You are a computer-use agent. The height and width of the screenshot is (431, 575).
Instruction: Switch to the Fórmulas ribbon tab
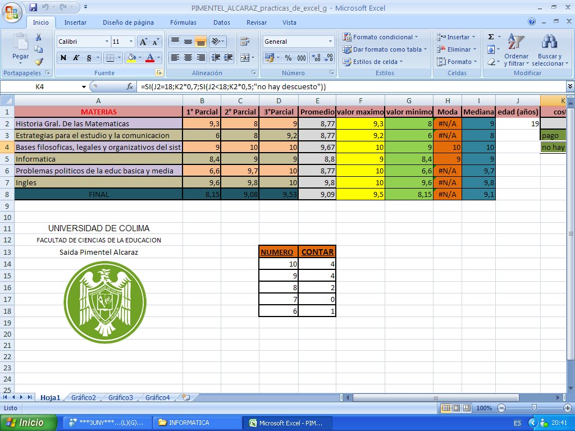tap(183, 22)
